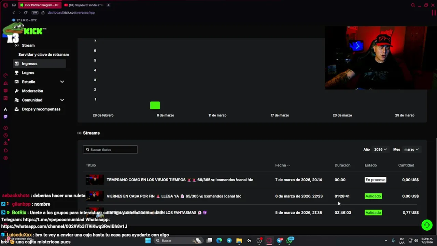The height and width of the screenshot is (246, 437).
Task: Click the TEMPRANO stream thumbnail
Action: coord(95,180)
